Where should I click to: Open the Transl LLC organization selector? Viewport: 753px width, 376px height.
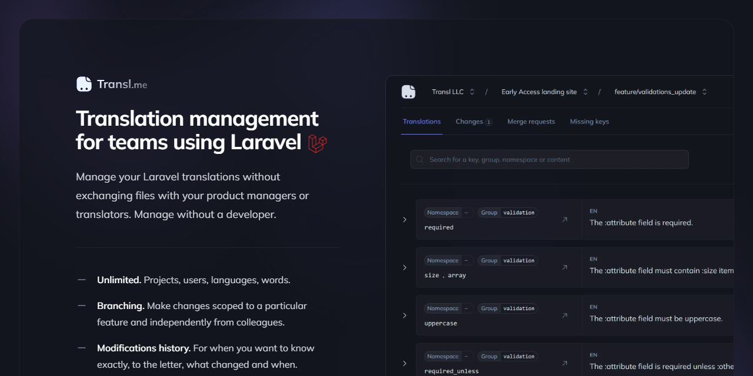click(453, 92)
